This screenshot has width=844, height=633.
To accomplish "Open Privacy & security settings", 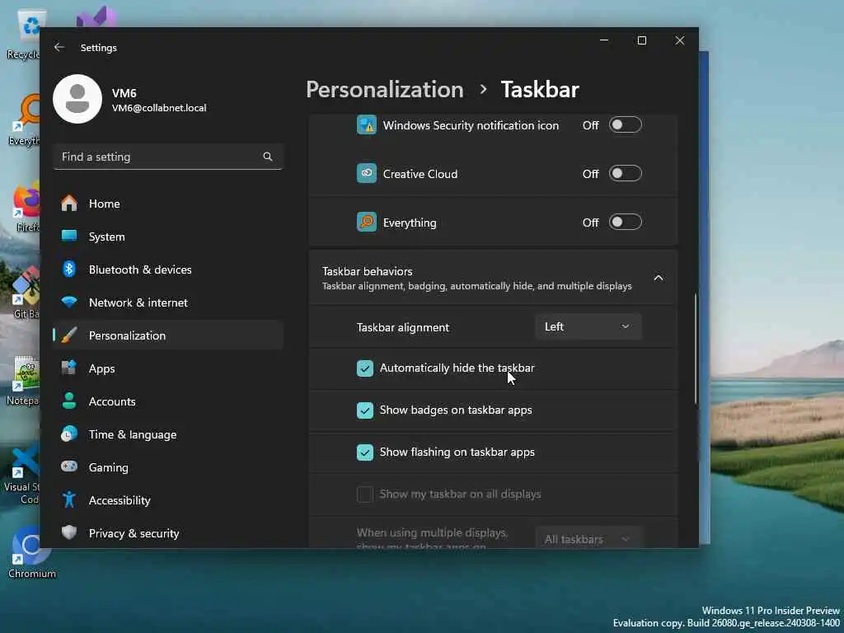I will click(x=168, y=533).
